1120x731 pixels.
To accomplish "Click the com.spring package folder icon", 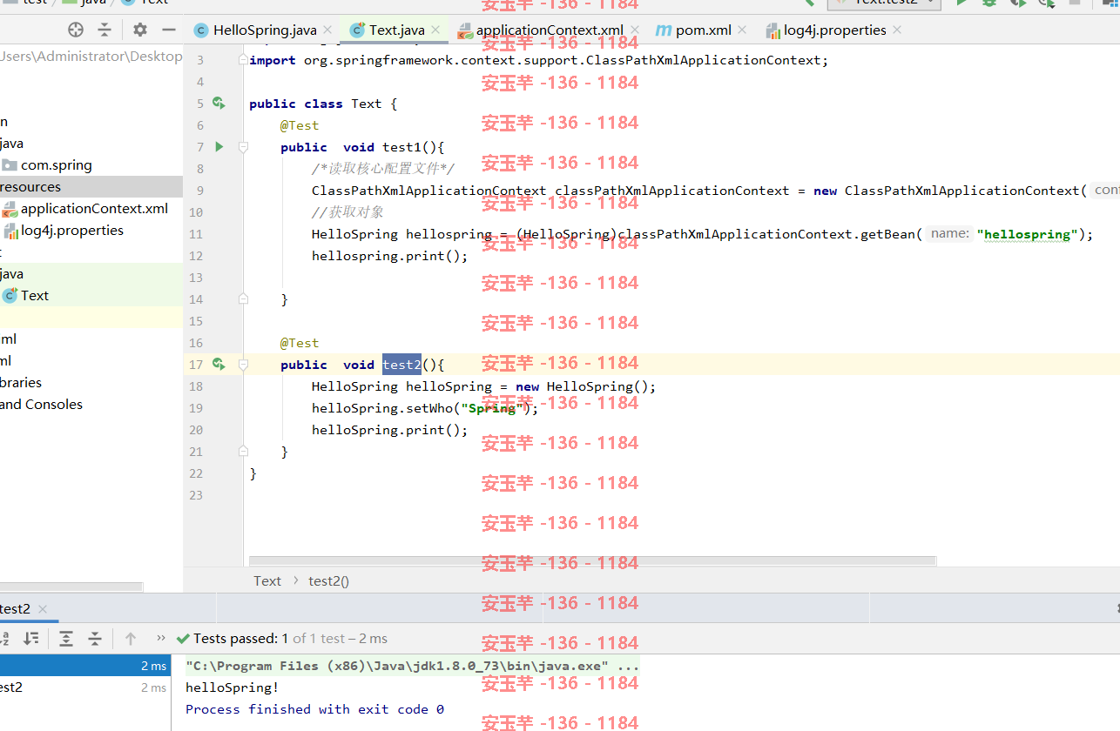I will 10,165.
